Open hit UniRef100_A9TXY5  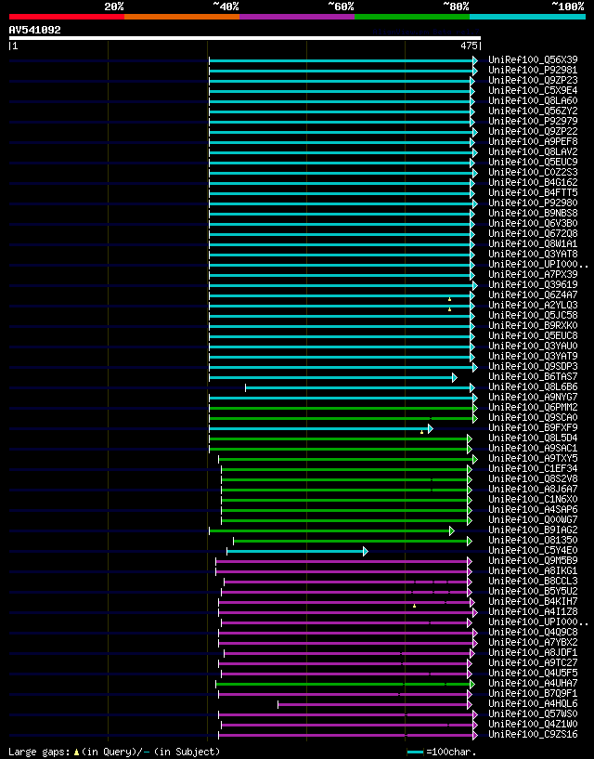coord(533,458)
